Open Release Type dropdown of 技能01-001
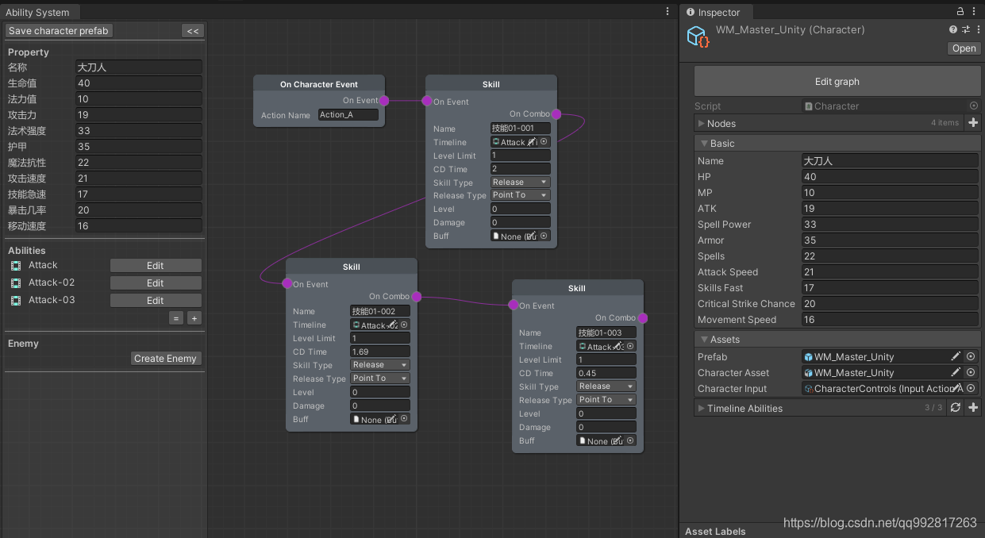 [520, 195]
